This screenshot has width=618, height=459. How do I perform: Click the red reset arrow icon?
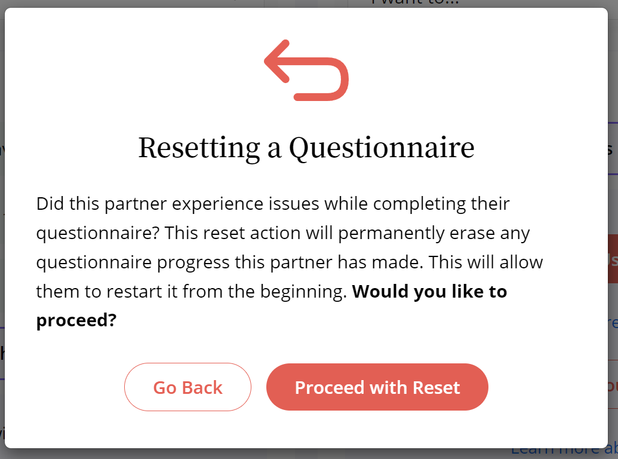point(306,70)
